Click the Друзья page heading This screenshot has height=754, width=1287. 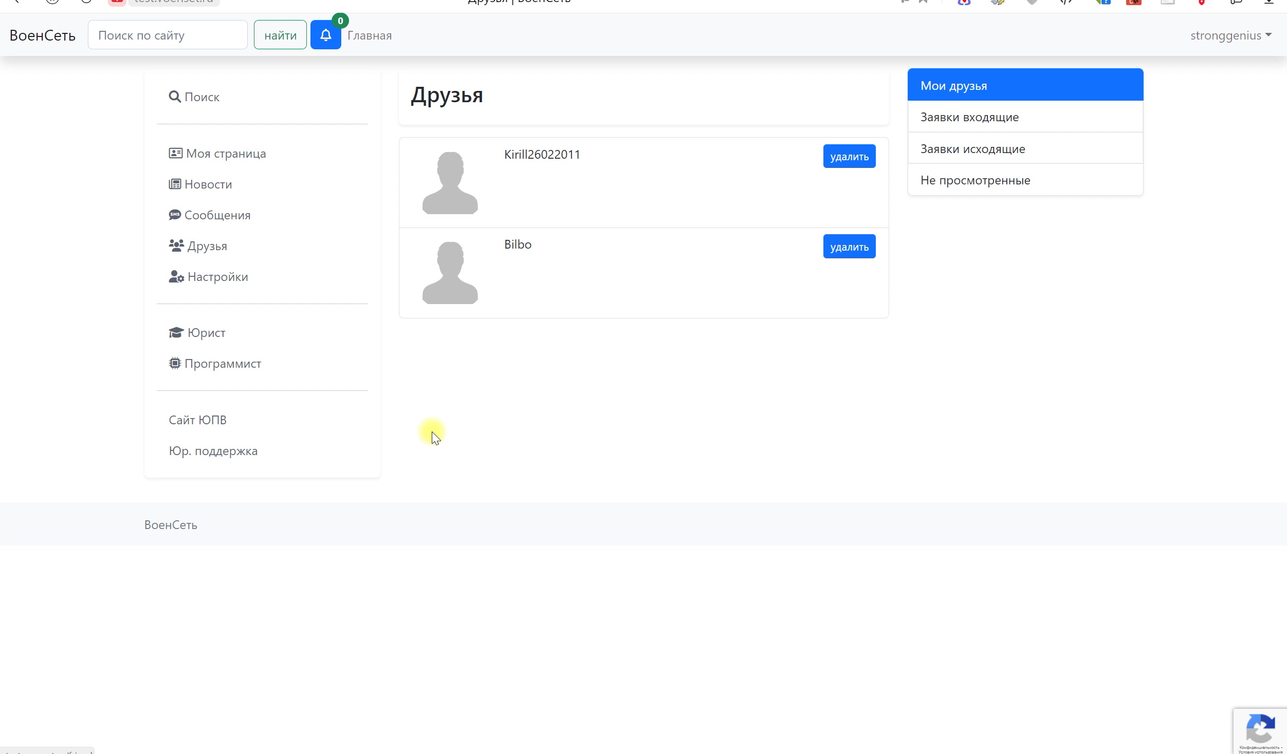tap(447, 96)
